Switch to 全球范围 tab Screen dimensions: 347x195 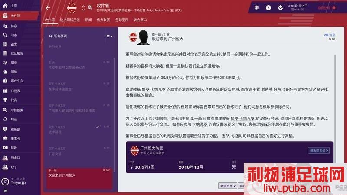pos(122,19)
